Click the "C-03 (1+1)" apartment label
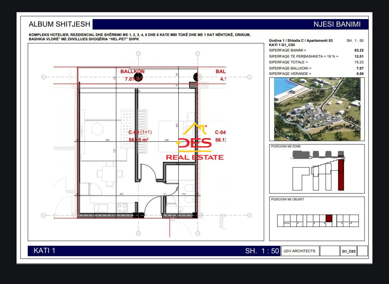This screenshot has width=389, height=284. click(140, 132)
